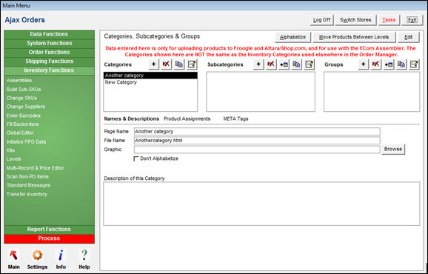This screenshot has width=428, height=274.
Task: Click into the Page Name field
Action: [x=257, y=132]
